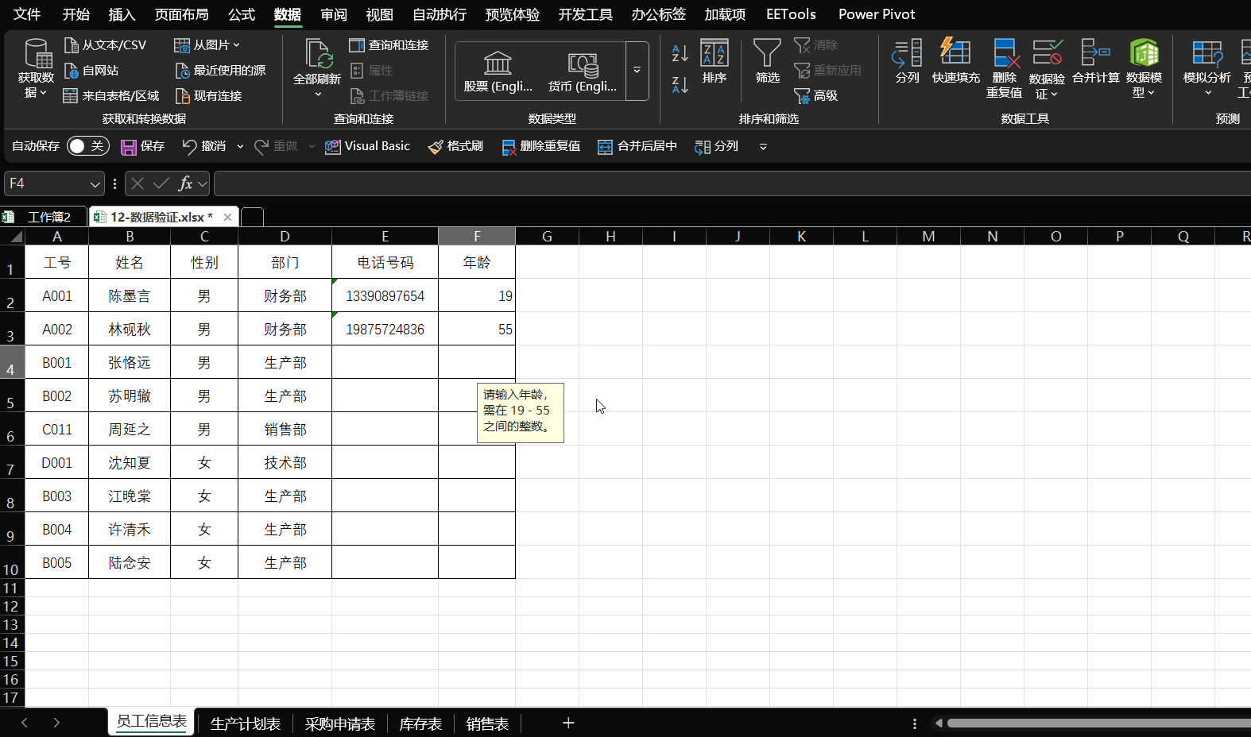The image size is (1251, 737).
Task: Sort ascending A to Z
Action: click(x=680, y=54)
